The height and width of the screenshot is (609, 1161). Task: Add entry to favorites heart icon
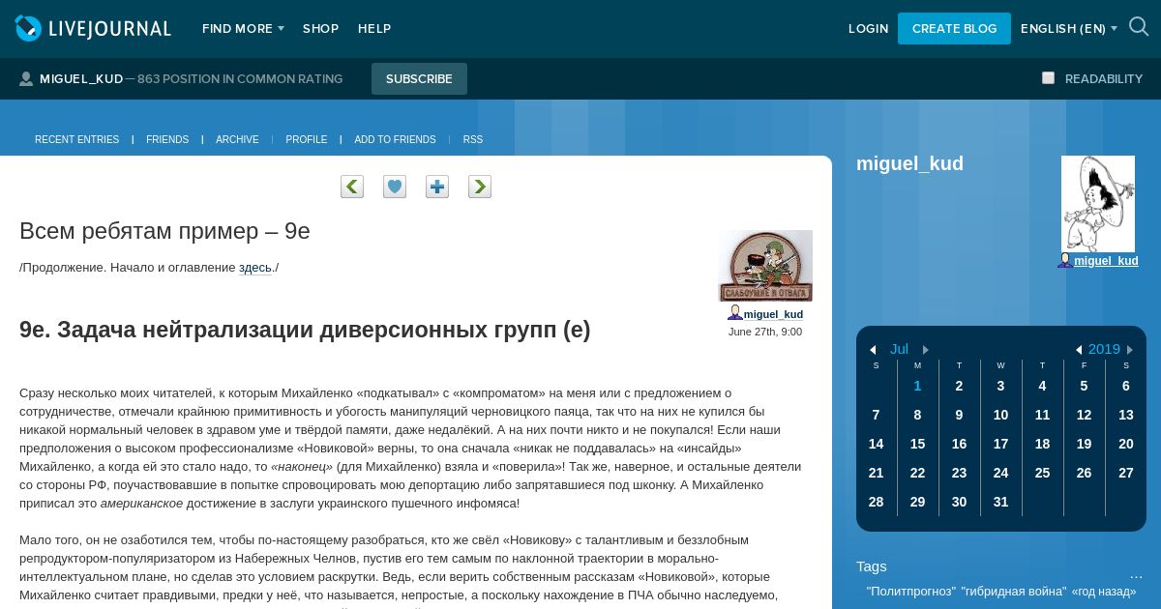pyautogui.click(x=395, y=187)
